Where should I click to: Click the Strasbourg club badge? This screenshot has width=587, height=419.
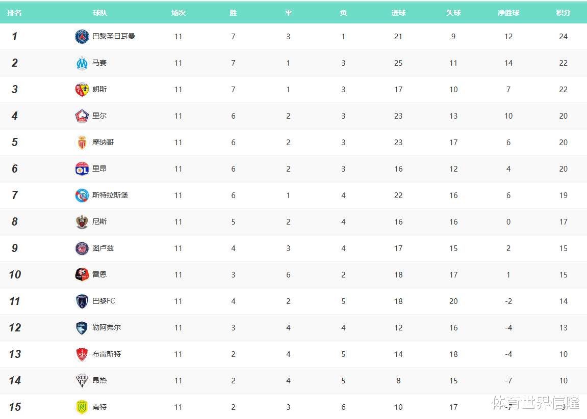click(82, 195)
